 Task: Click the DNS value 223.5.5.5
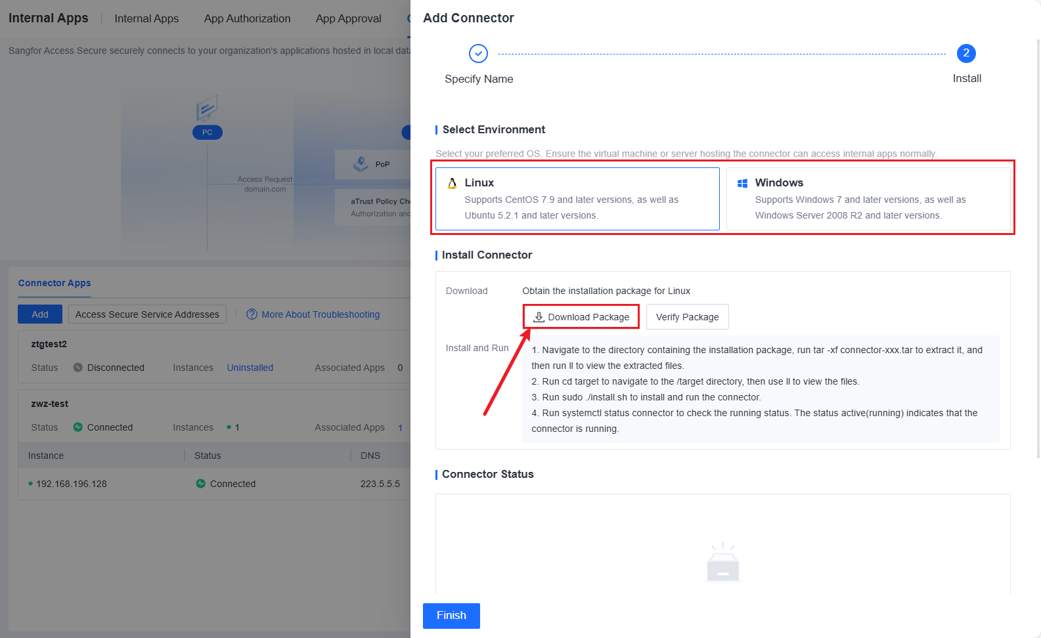pyautogui.click(x=380, y=484)
